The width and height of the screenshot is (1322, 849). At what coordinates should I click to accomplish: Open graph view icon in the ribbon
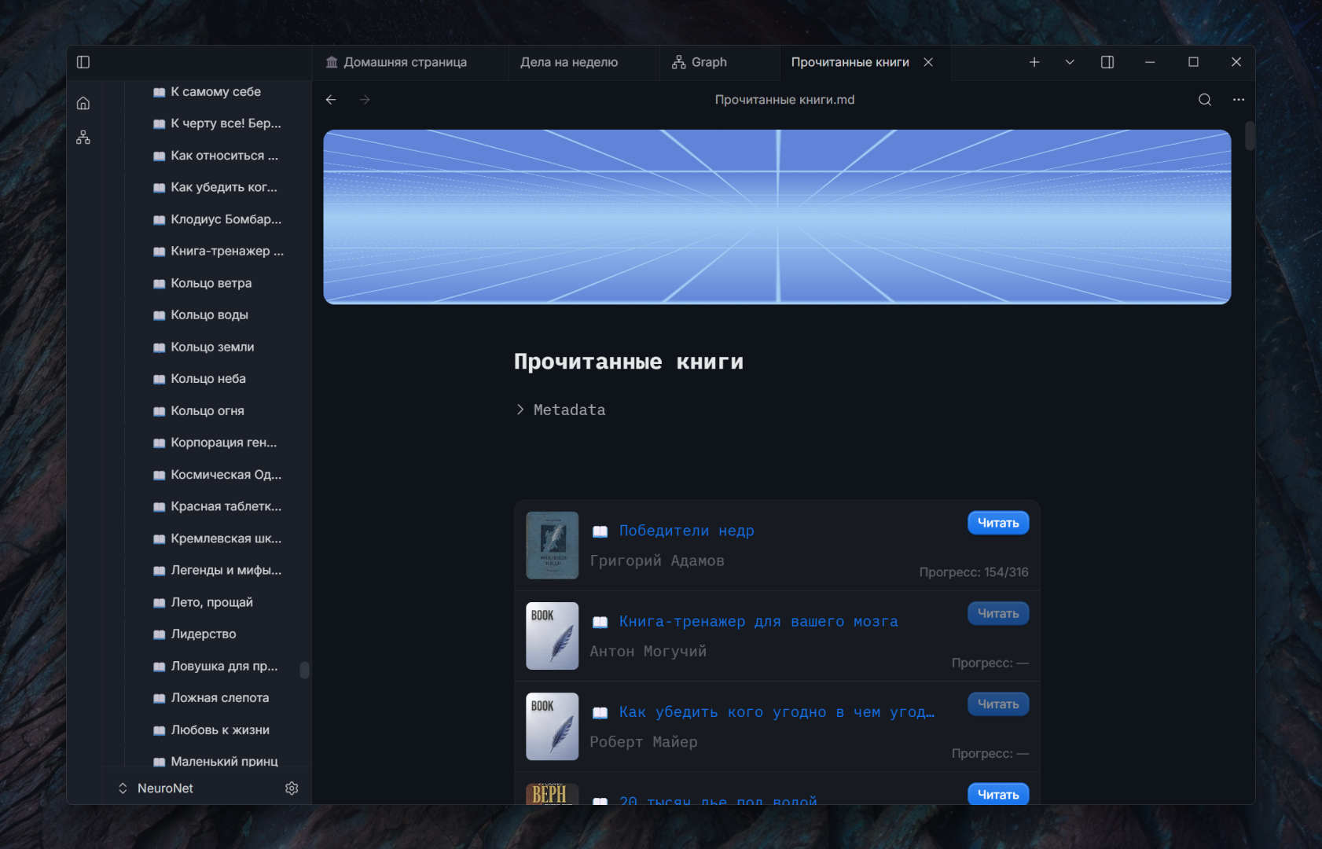(83, 138)
